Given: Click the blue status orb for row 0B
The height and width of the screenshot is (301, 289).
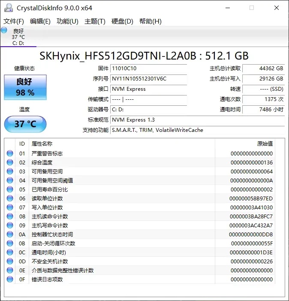Looking at the screenshot, I should coord(10,243).
